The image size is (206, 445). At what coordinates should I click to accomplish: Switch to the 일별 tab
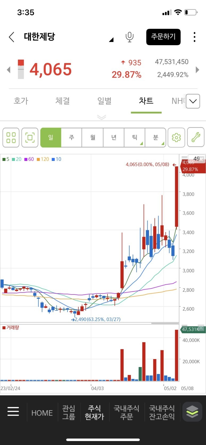point(104,101)
